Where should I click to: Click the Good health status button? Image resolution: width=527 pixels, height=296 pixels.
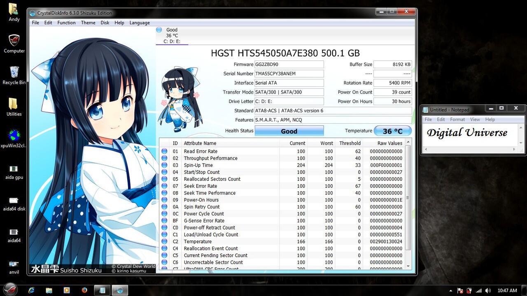click(x=289, y=131)
